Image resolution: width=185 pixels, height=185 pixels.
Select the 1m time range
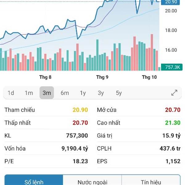[29, 93]
